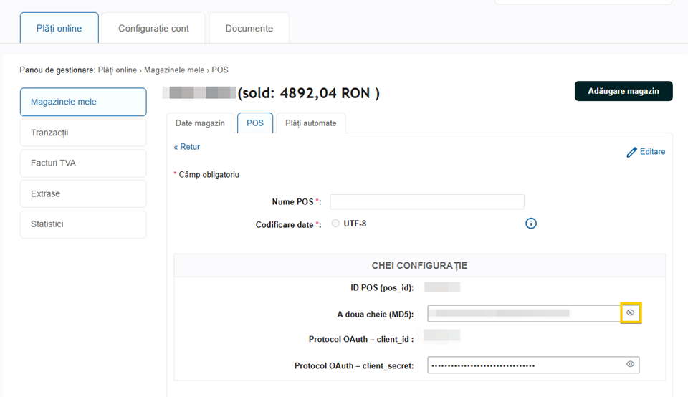The height and width of the screenshot is (397, 688).
Task: Open Facturi TVA in the sidebar
Action: click(83, 163)
